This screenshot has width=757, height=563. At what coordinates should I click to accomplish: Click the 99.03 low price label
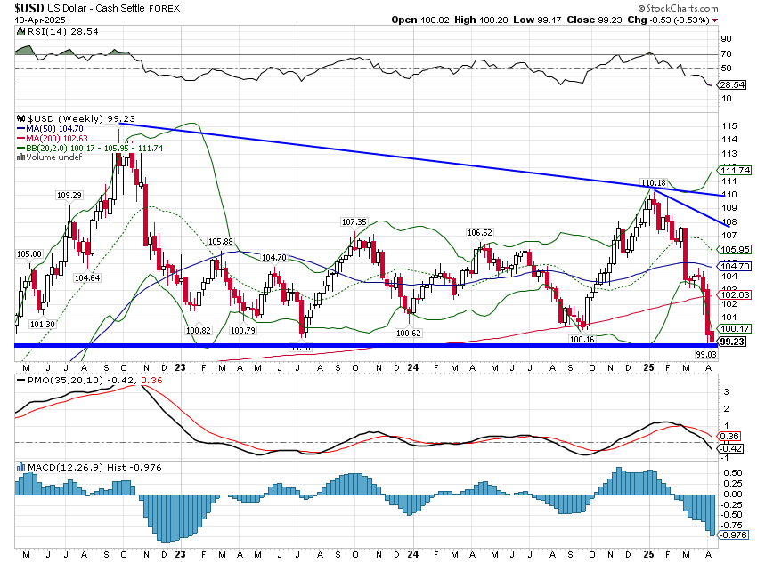pos(706,354)
